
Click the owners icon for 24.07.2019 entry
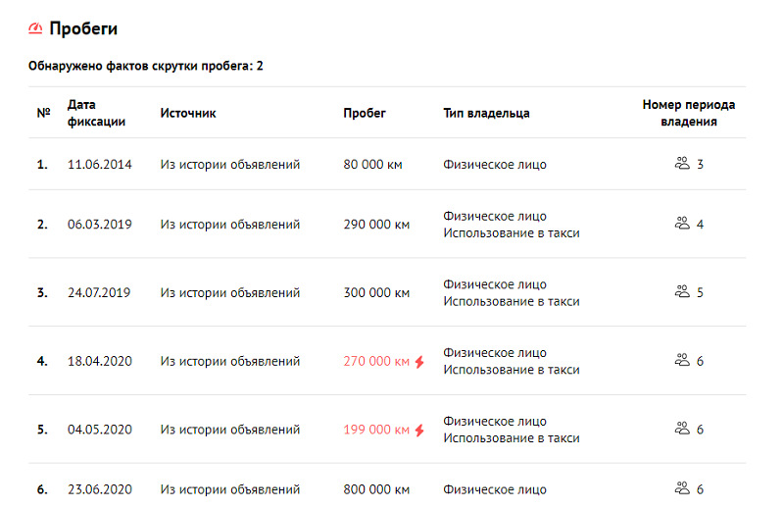[x=682, y=291]
